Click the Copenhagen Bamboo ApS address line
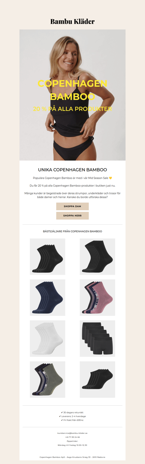This screenshot has height=464, width=145. (72, 457)
